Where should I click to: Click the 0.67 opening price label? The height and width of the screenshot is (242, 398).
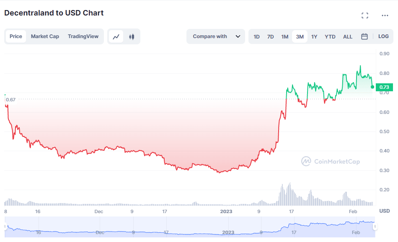click(x=10, y=100)
